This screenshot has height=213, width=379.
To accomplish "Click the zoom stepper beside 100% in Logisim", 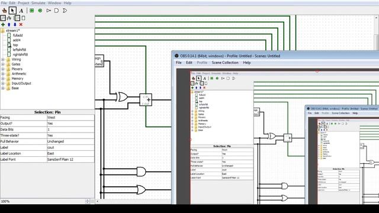I will (88, 201).
